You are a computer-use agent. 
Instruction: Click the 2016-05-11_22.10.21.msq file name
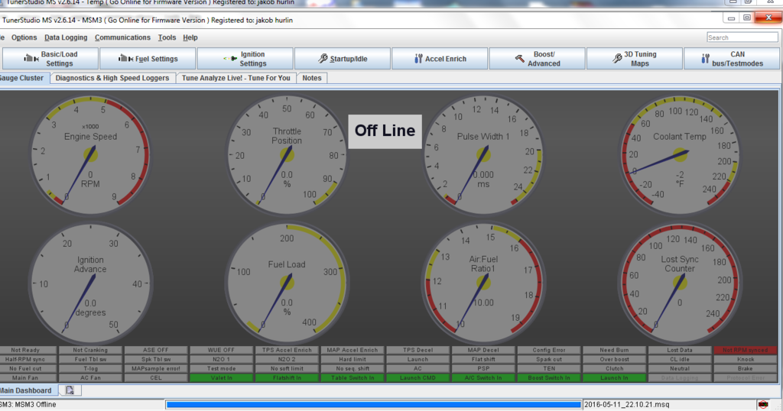click(627, 405)
